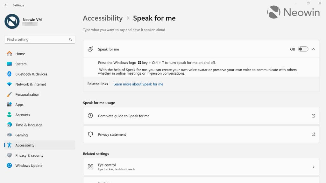
Task: Select Accessibility in the sidebar
Action: point(39,145)
